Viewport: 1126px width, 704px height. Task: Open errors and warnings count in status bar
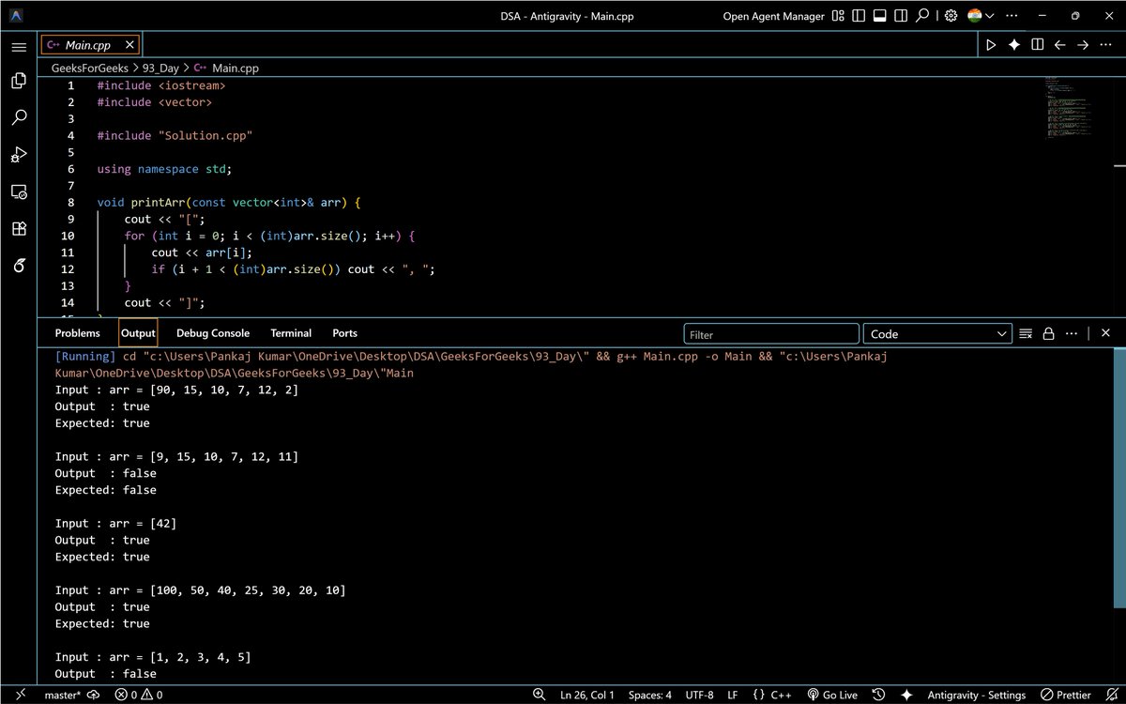tap(140, 695)
